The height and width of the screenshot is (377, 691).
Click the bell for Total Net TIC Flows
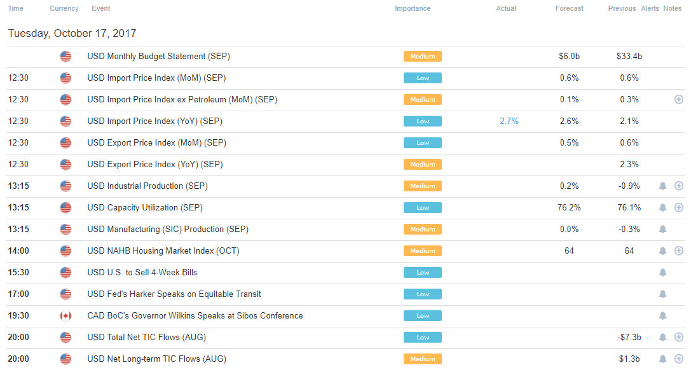[662, 338]
